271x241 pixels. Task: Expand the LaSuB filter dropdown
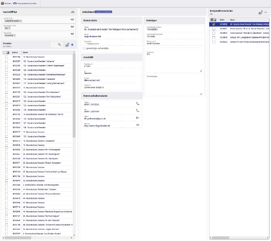[72, 19]
